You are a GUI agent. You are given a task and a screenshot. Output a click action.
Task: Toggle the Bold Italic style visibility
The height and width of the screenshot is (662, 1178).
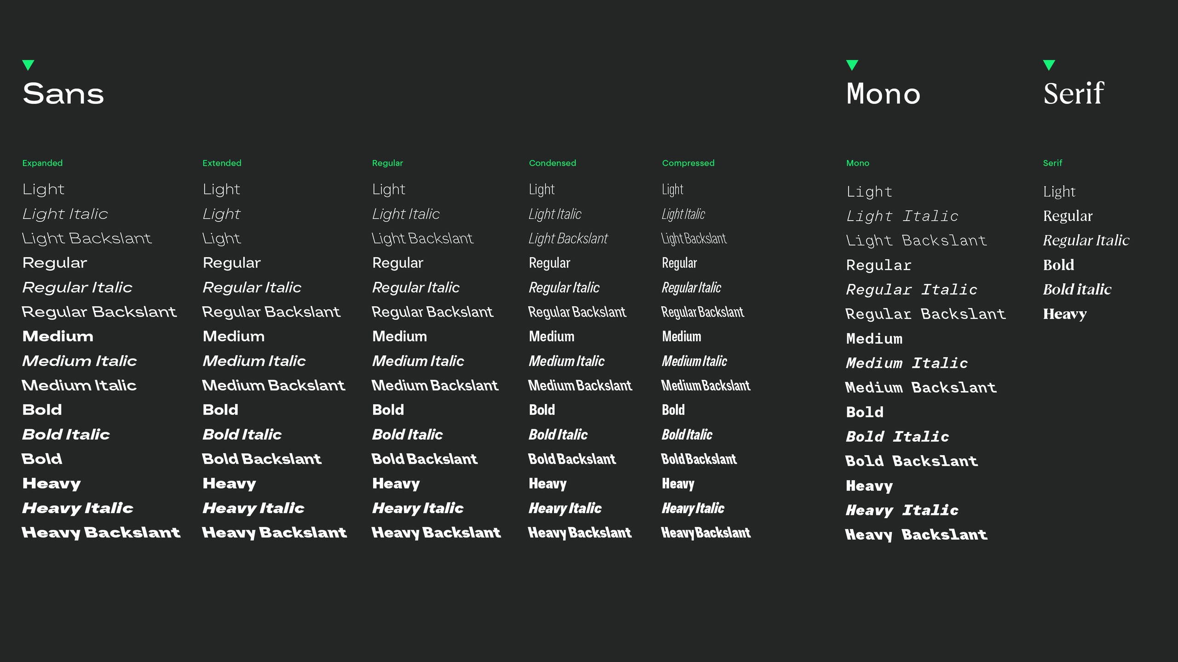click(x=65, y=434)
